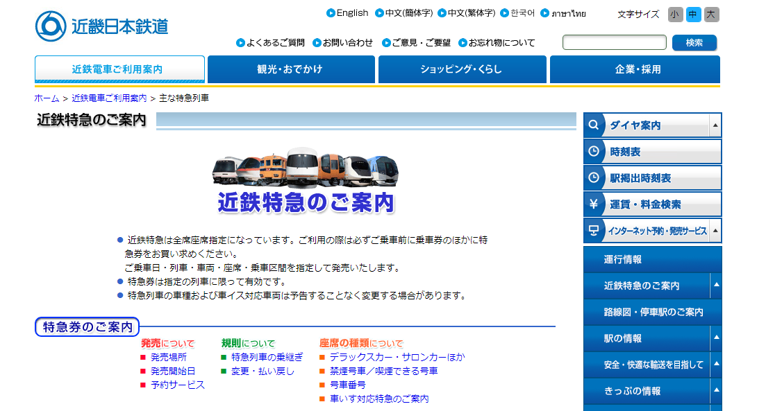Click the 検索 search button
766x411 pixels.
pyautogui.click(x=694, y=43)
